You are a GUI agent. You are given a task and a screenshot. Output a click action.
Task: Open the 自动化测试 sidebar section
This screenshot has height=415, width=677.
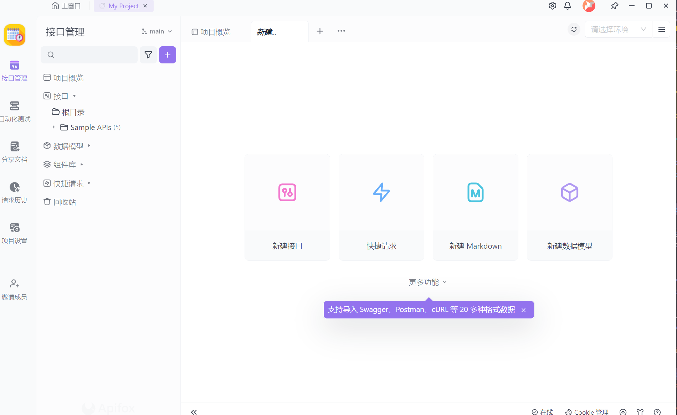click(x=15, y=111)
